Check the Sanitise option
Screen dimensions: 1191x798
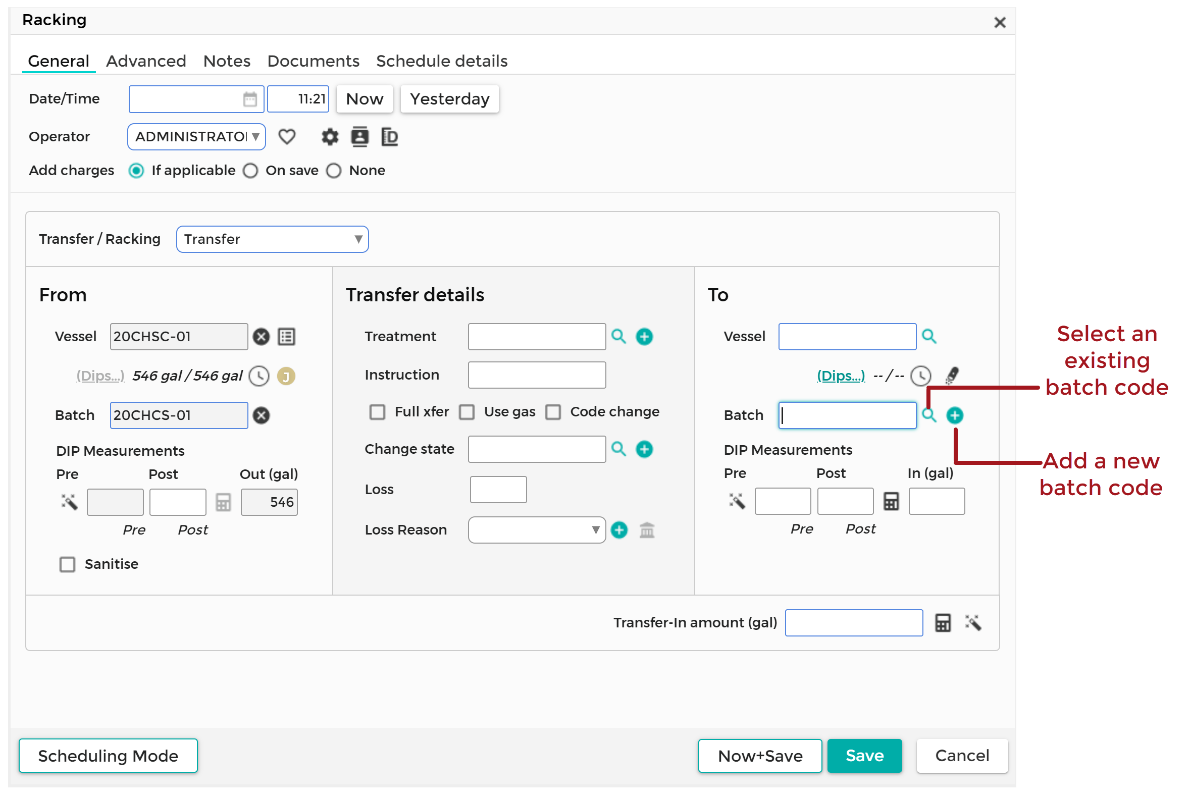(67, 564)
